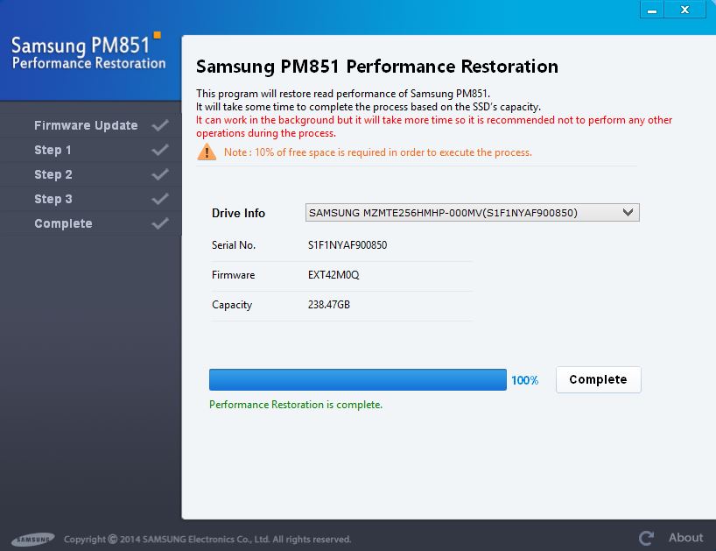Select Firmware Update step in sidebar

pos(86,125)
